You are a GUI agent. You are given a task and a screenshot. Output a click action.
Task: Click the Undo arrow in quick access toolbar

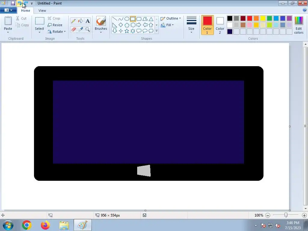19,3
